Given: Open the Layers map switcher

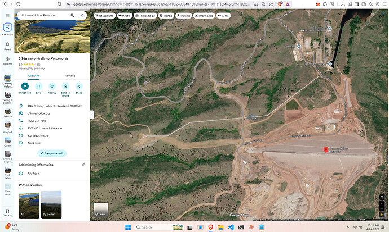Looking at the screenshot, I should click(101, 210).
